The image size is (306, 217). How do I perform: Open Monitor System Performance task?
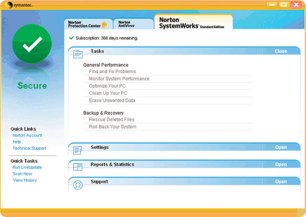click(119, 79)
